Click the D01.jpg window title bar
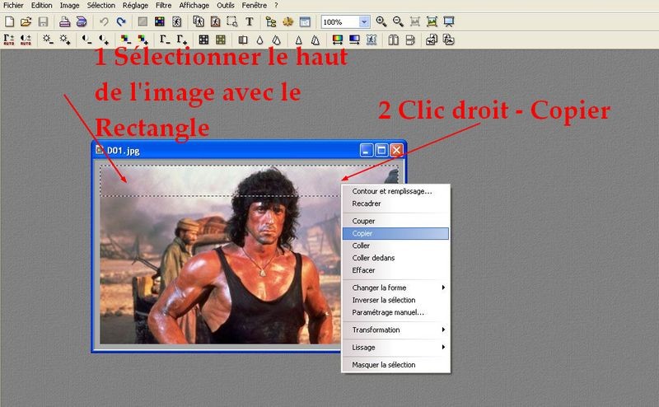 click(x=231, y=150)
